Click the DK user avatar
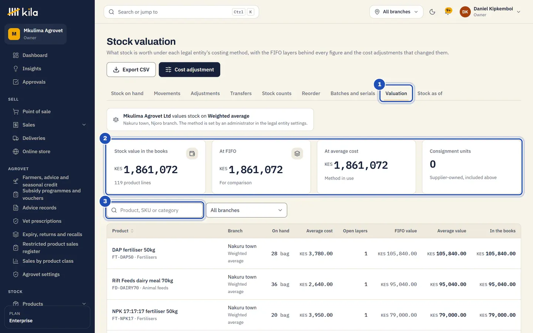533x333 pixels. [465, 12]
